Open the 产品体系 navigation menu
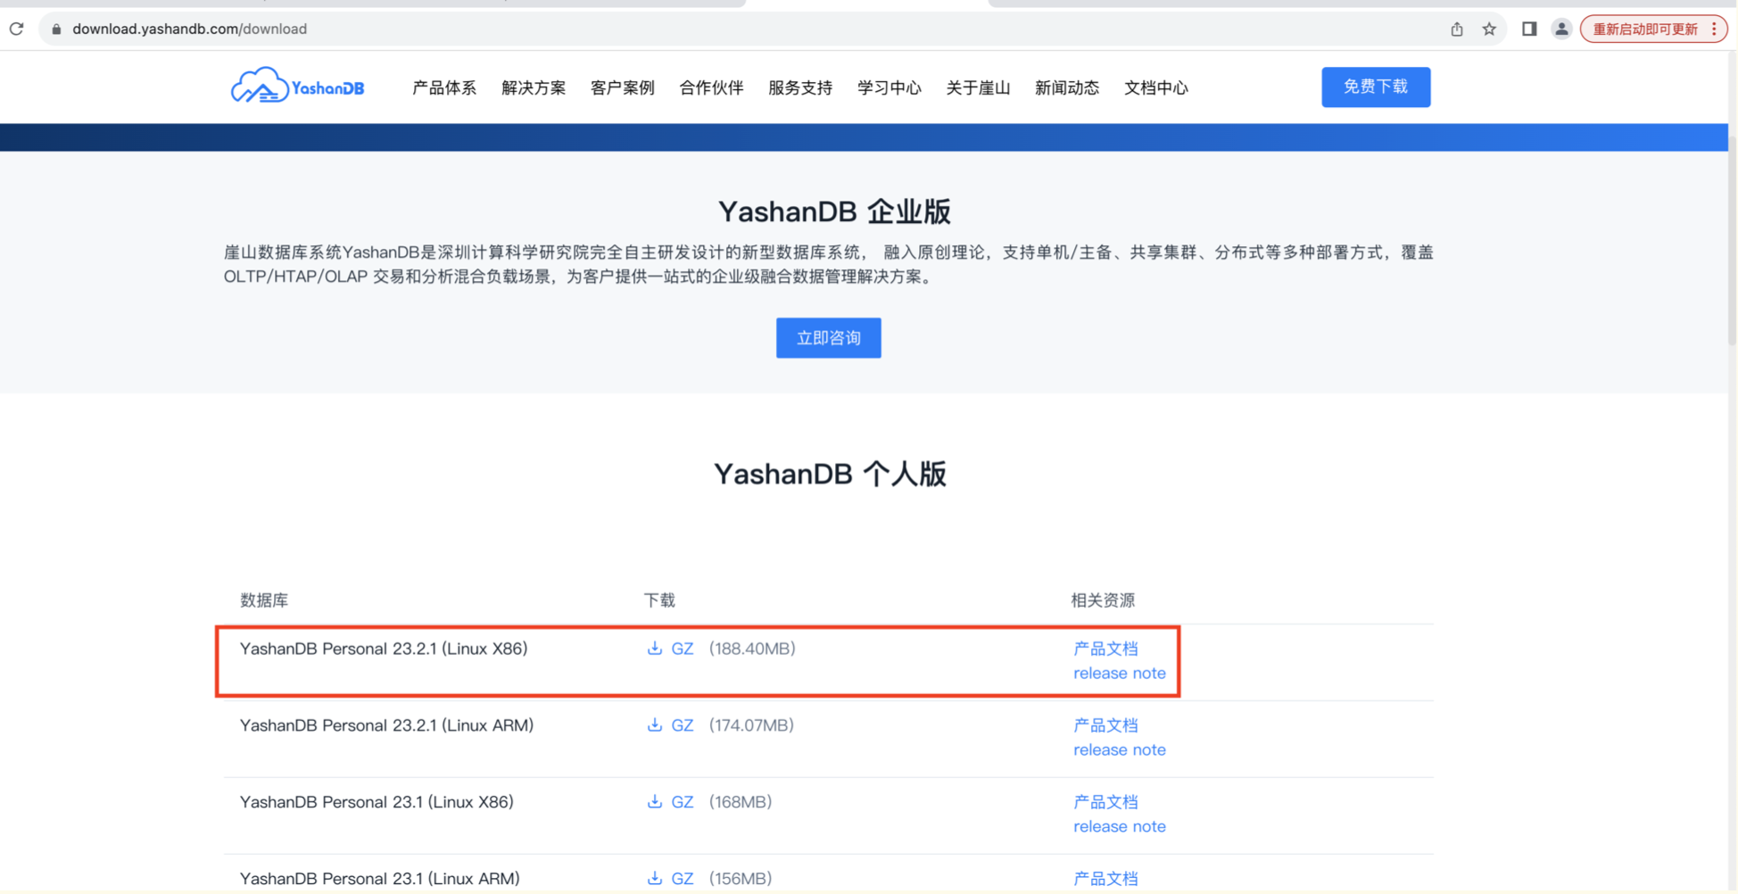The width and height of the screenshot is (1738, 894). point(444,87)
